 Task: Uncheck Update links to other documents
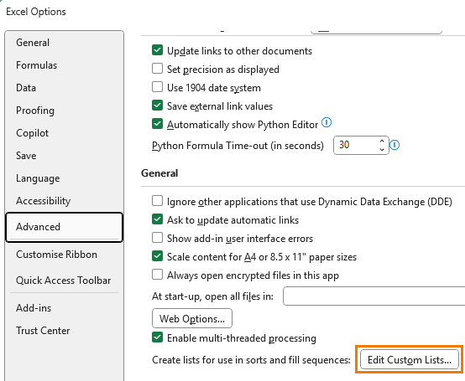[x=157, y=50]
